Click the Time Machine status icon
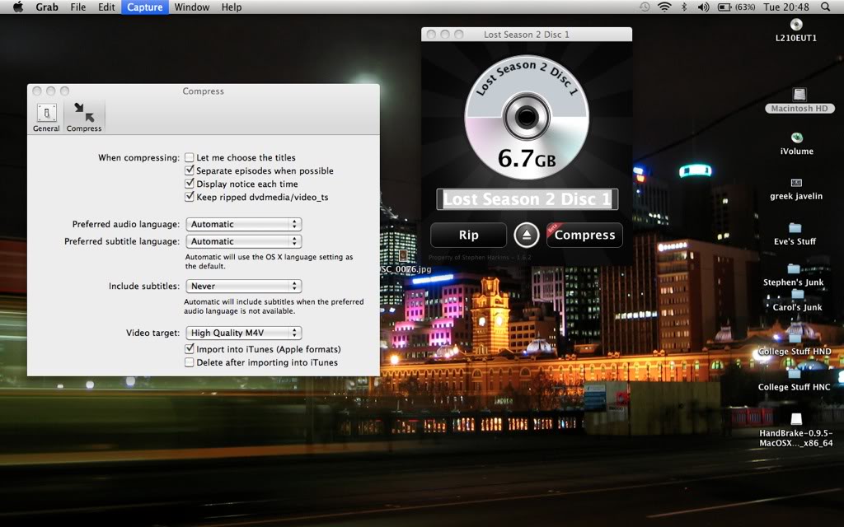The width and height of the screenshot is (844, 527). pyautogui.click(x=645, y=7)
